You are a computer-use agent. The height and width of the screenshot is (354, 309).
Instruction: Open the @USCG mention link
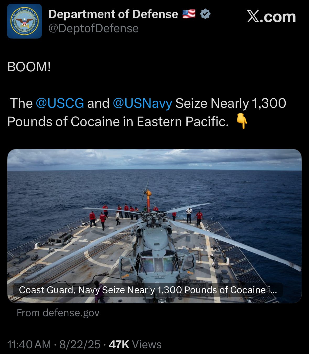[60, 103]
